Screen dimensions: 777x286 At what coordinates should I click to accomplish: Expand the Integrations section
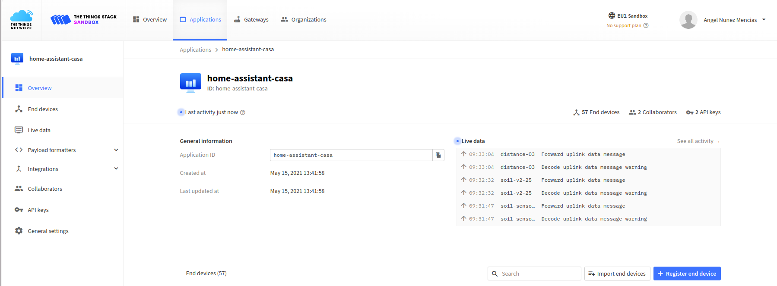[x=116, y=169]
